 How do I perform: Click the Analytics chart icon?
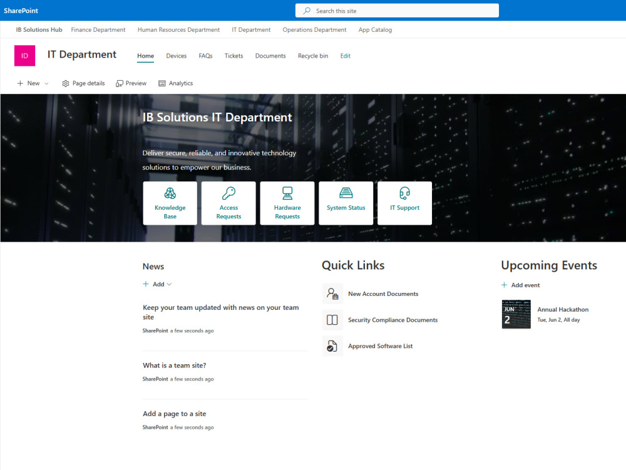(x=162, y=83)
